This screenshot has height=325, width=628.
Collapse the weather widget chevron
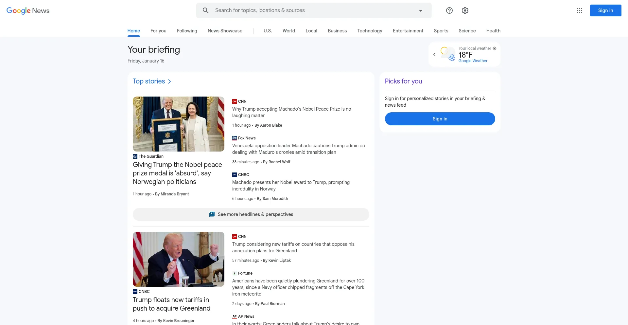coord(434,54)
